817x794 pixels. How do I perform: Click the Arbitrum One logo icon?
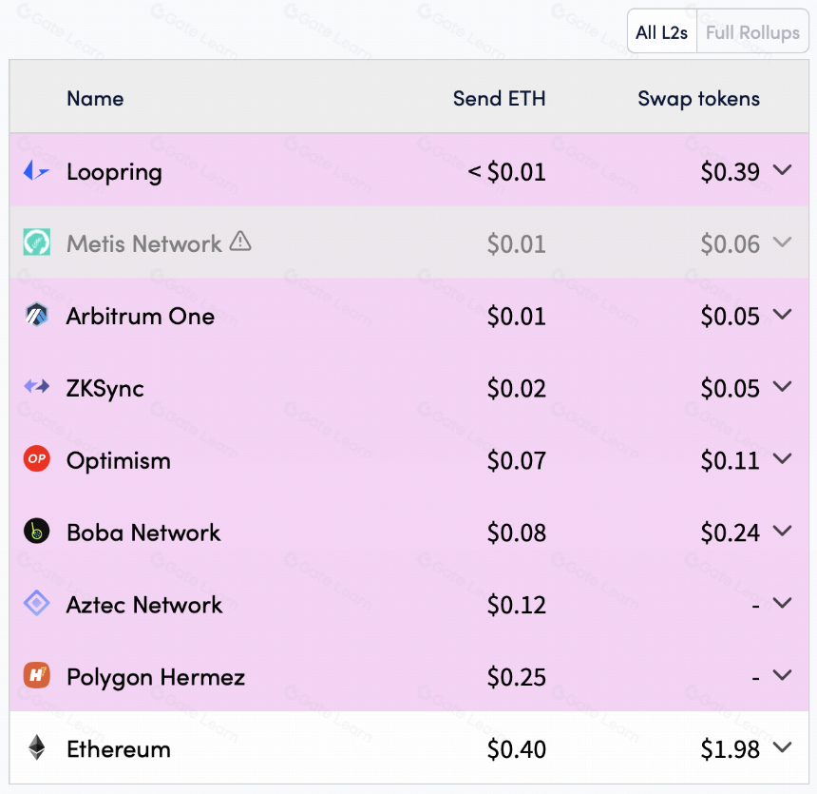(36, 315)
